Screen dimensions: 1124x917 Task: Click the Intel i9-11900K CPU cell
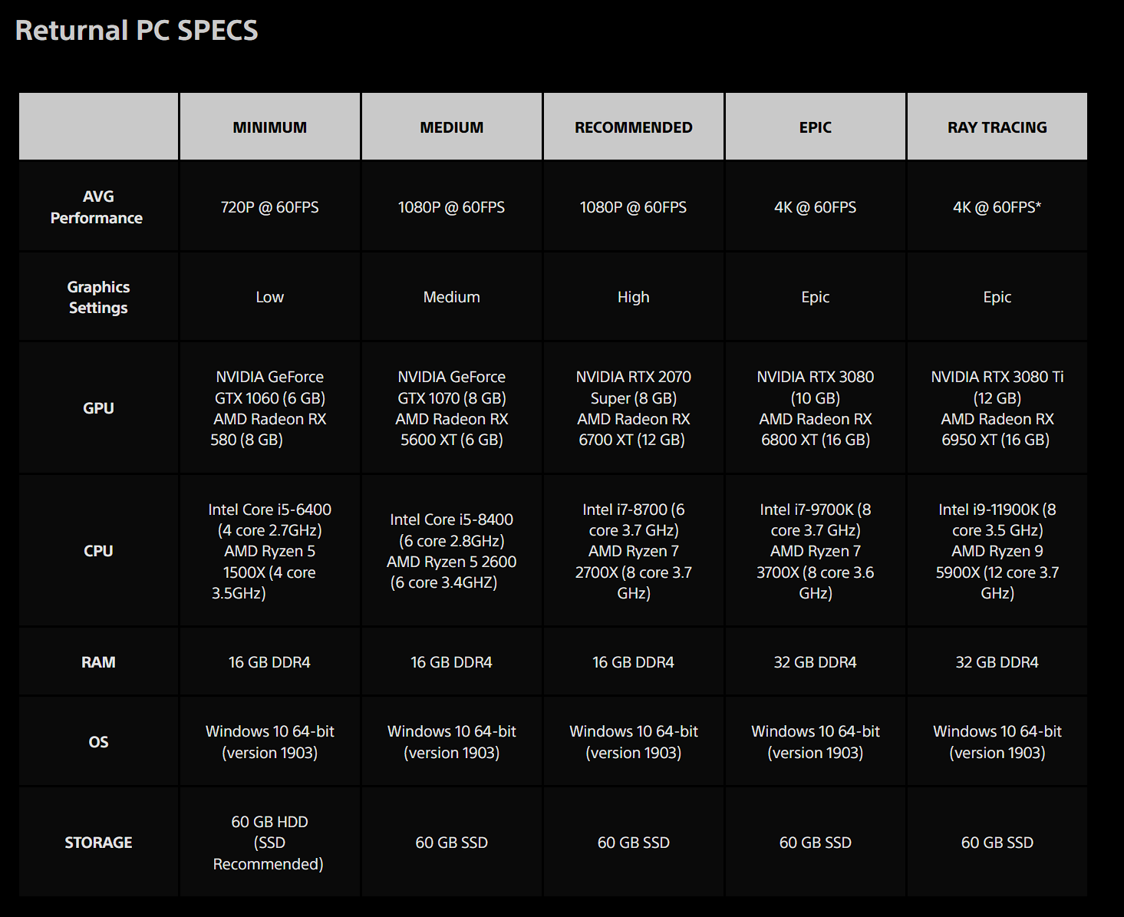pyautogui.click(x=997, y=551)
